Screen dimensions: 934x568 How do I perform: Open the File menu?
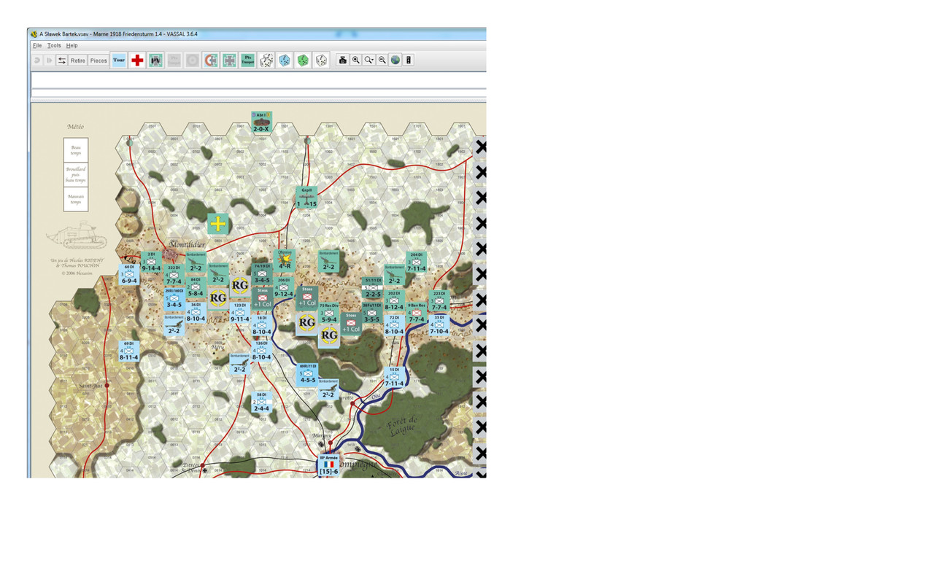[x=36, y=45]
